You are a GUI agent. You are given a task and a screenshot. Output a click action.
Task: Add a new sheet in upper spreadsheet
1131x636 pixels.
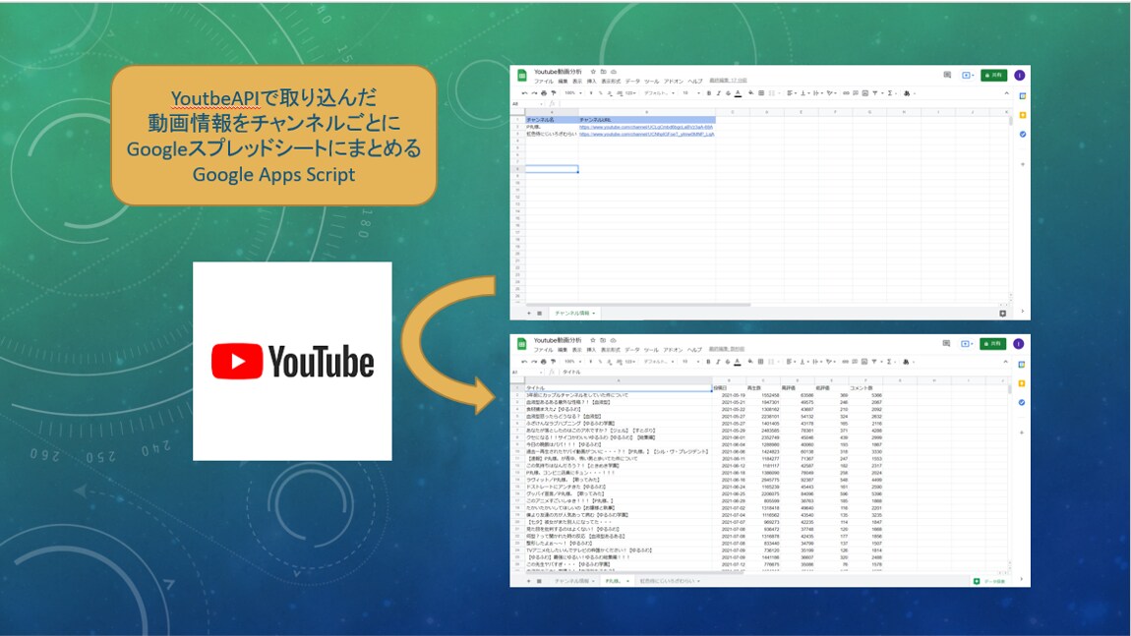point(529,313)
